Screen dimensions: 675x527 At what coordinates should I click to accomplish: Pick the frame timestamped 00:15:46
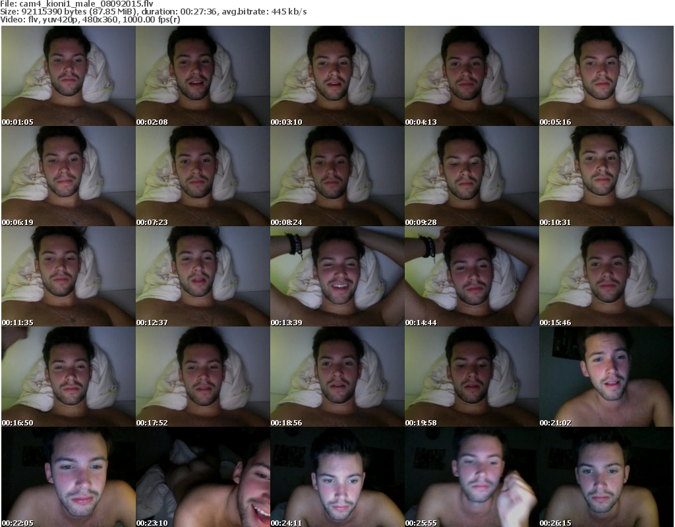[x=606, y=276]
